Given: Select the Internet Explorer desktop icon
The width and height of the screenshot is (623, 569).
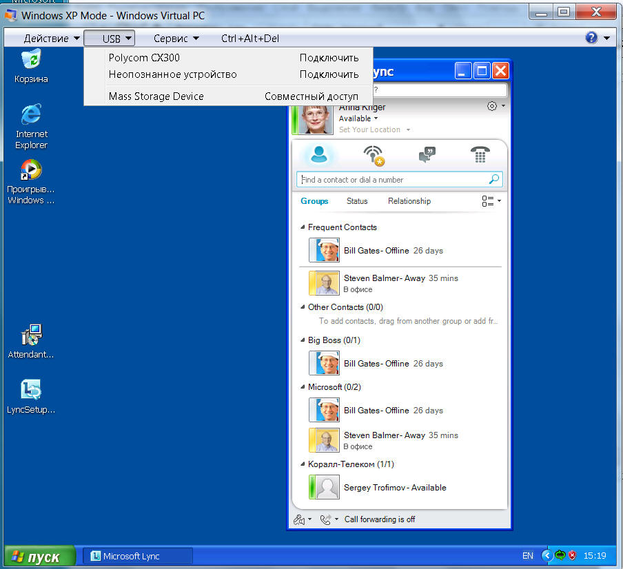Looking at the screenshot, I should click(x=31, y=126).
